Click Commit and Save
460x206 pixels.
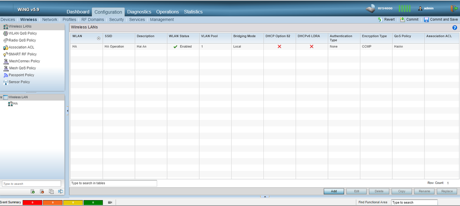(440, 20)
